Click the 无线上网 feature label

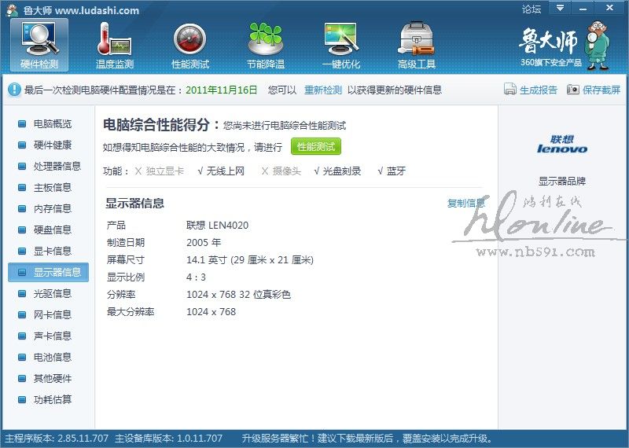(x=225, y=171)
